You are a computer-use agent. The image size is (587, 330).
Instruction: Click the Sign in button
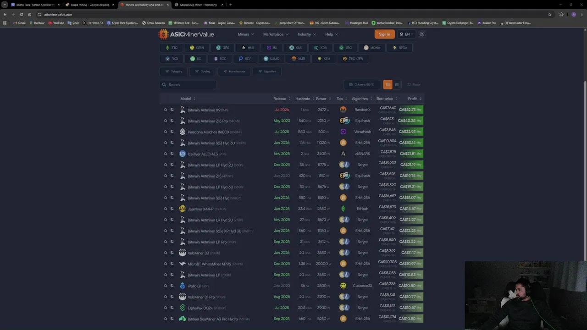click(x=384, y=34)
